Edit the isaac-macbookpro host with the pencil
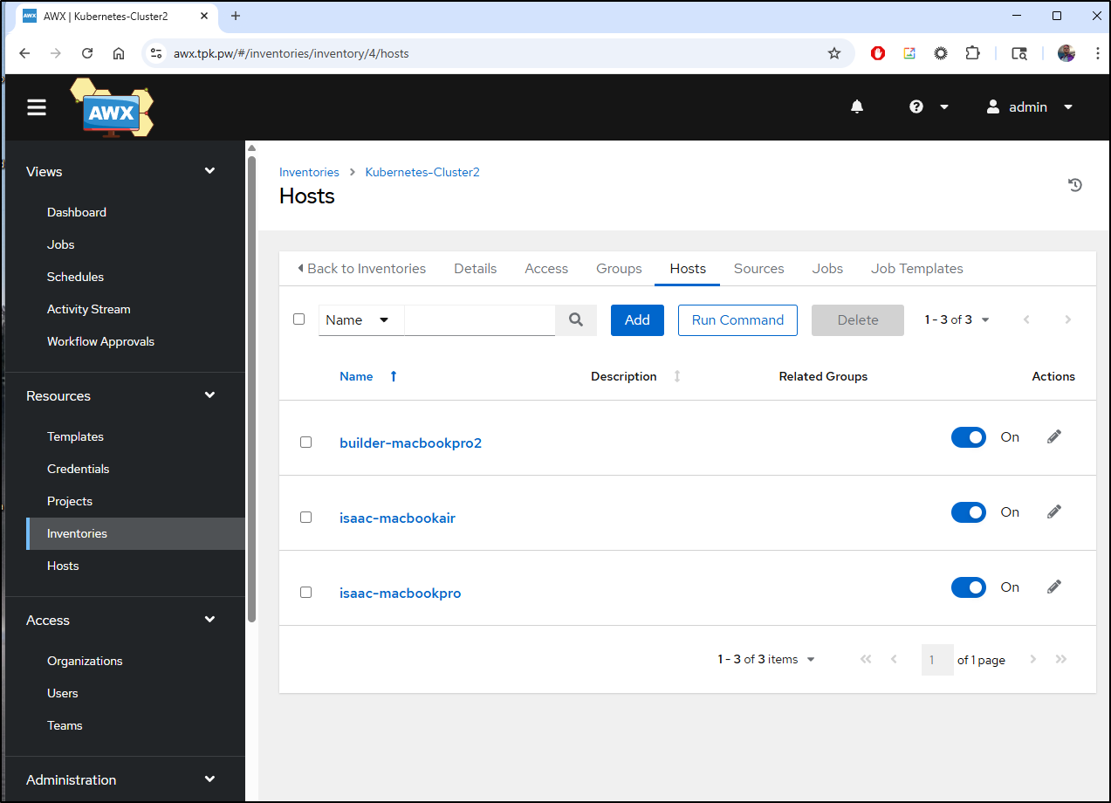The image size is (1111, 803). 1054,587
